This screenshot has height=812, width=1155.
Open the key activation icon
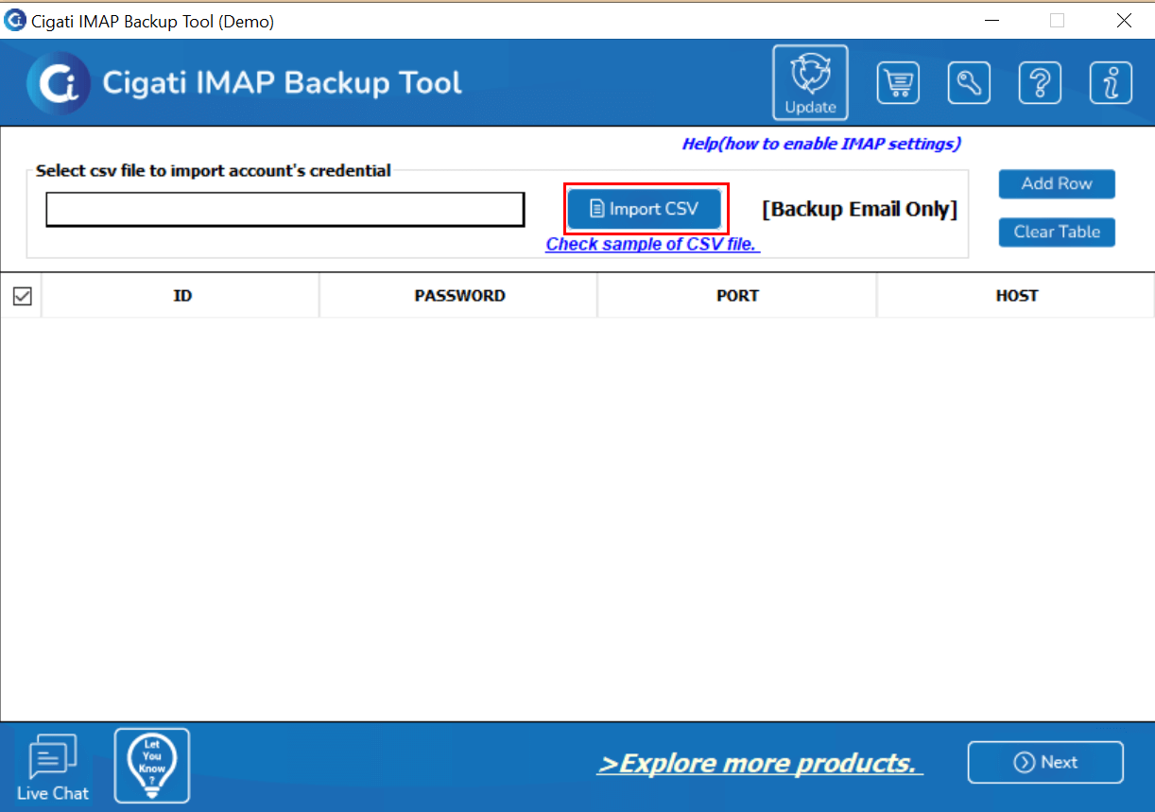[x=969, y=83]
